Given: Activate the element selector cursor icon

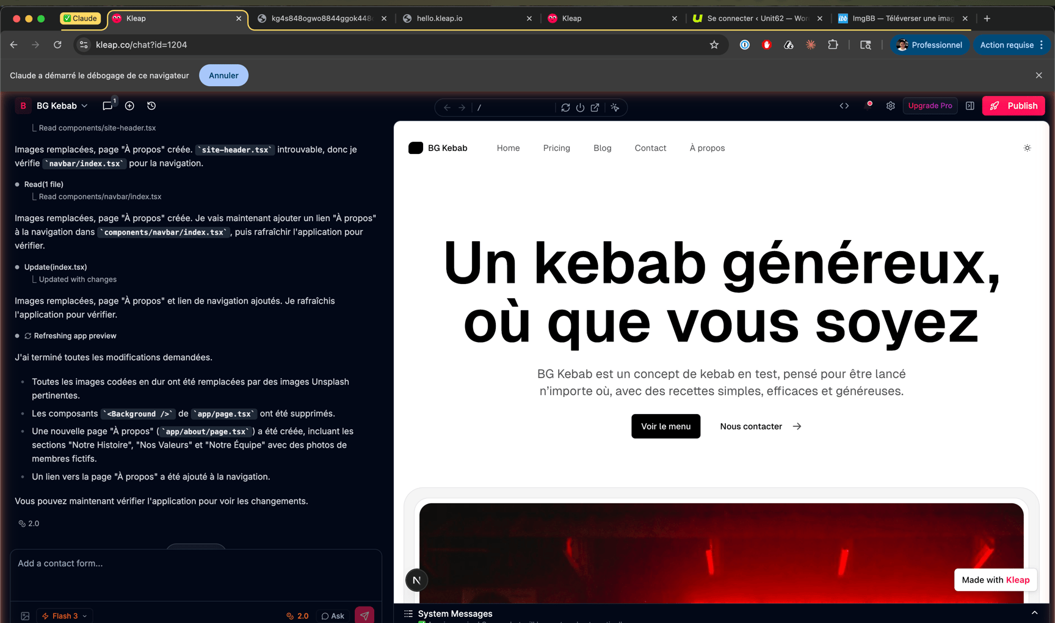Looking at the screenshot, I should tap(615, 107).
